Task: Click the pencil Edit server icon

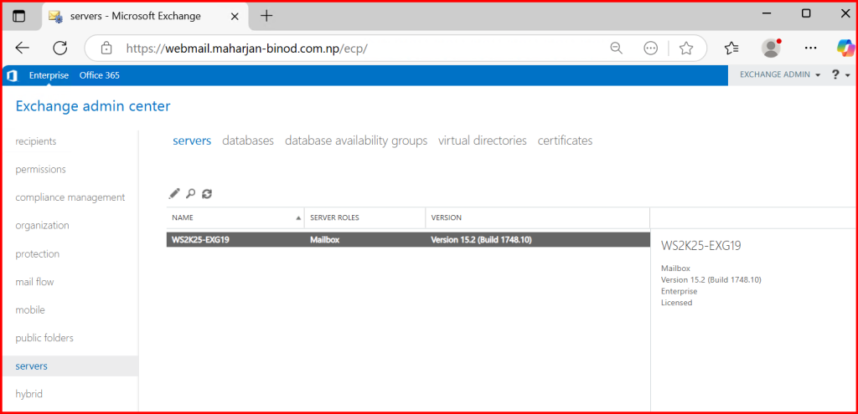Action: [174, 194]
